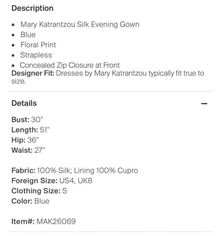The height and width of the screenshot is (236, 221).
Task: Click the Details section heading
Action: click(x=24, y=103)
